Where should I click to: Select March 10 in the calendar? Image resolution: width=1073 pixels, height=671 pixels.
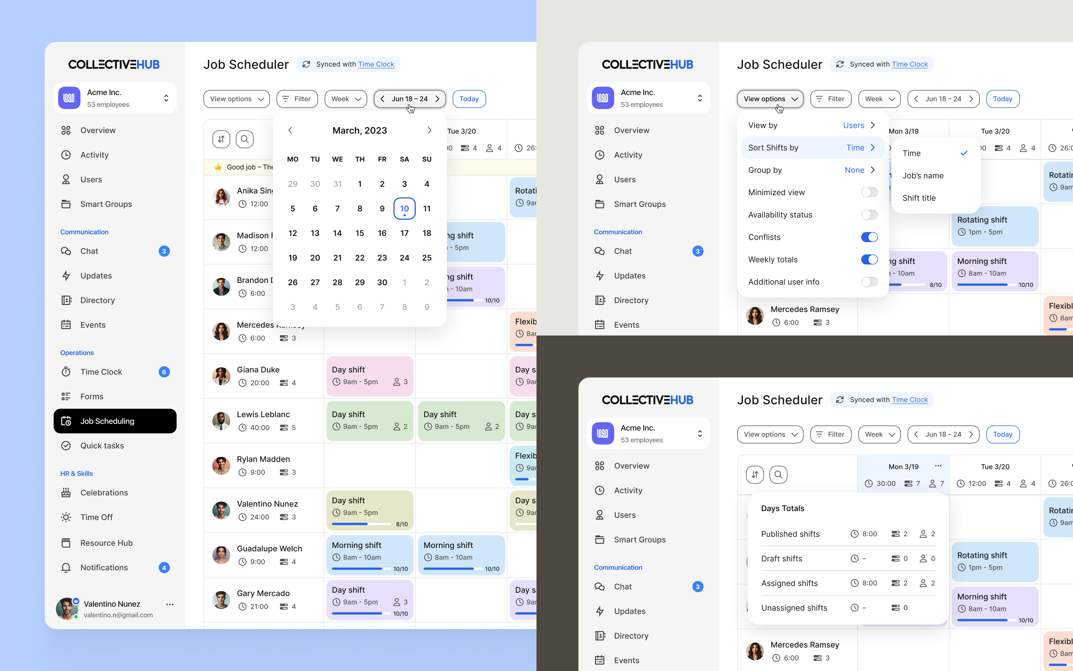(404, 209)
